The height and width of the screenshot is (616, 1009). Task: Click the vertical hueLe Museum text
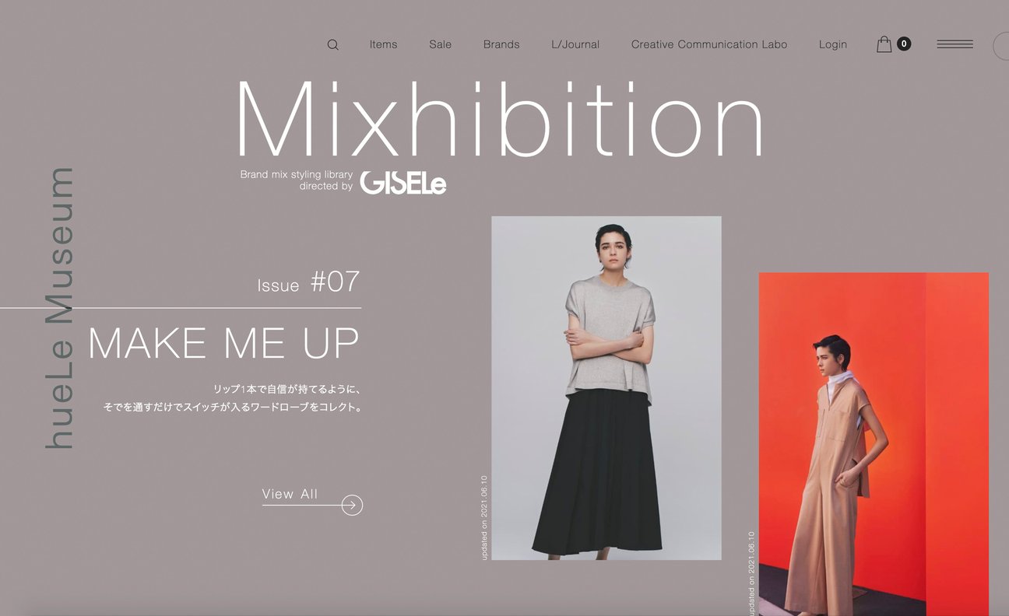pos(59,308)
